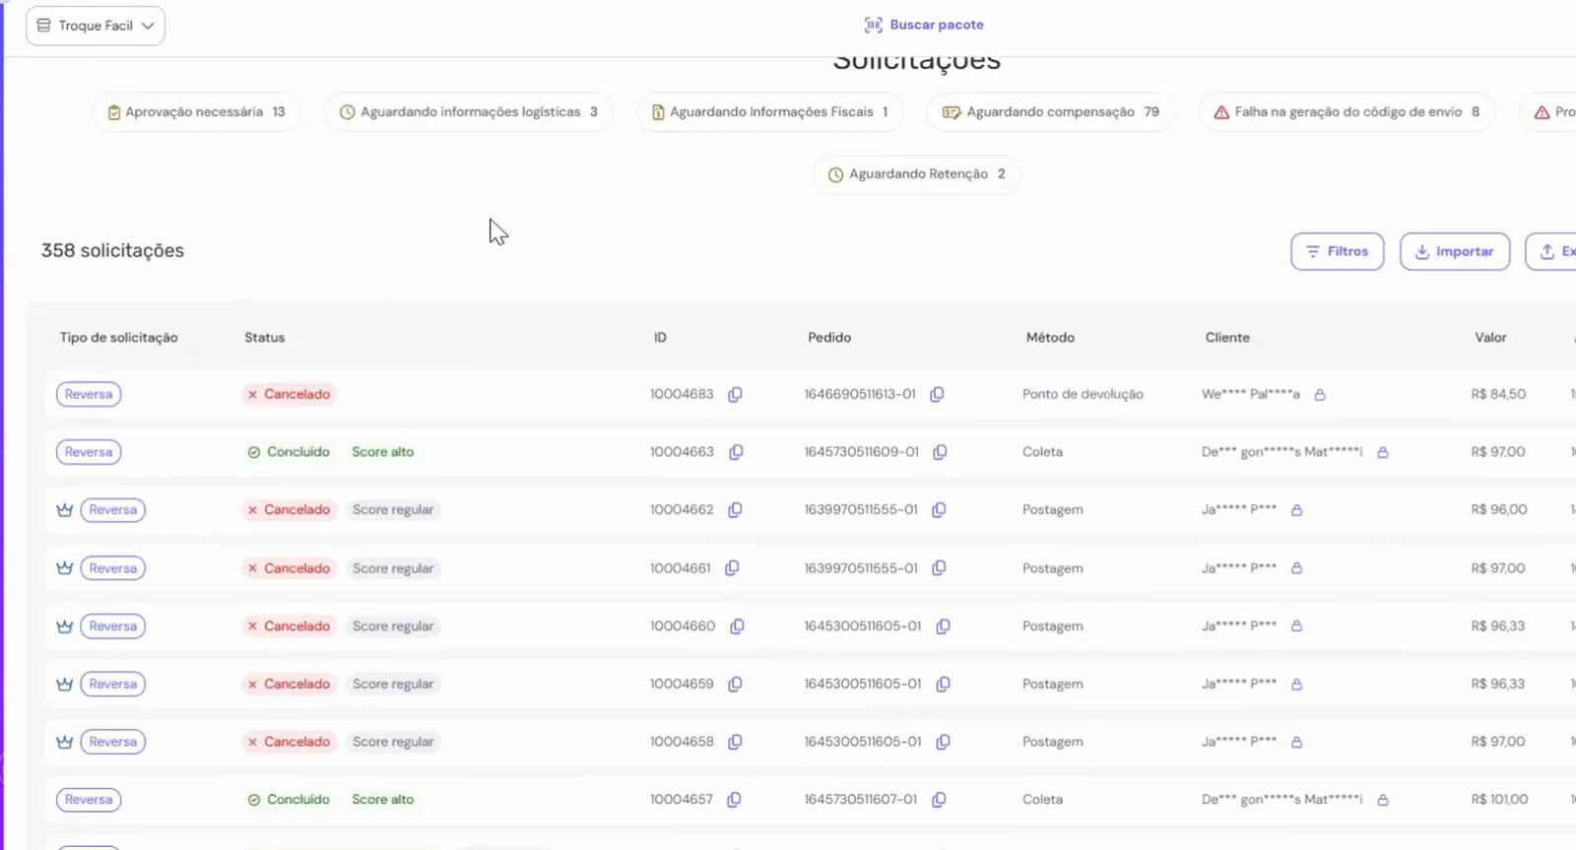The width and height of the screenshot is (1576, 850).
Task: Reveal the masked customer We**** Pal****a
Action: click(x=1320, y=395)
